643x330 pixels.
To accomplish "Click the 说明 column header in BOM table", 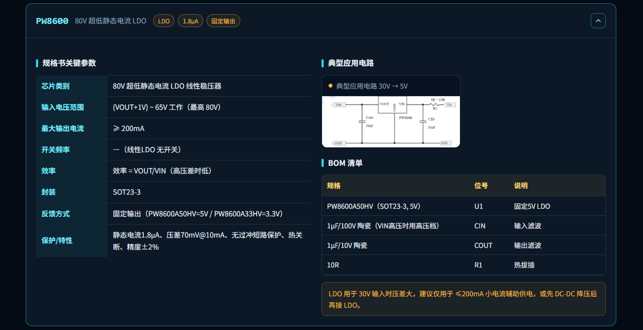I will point(521,185).
